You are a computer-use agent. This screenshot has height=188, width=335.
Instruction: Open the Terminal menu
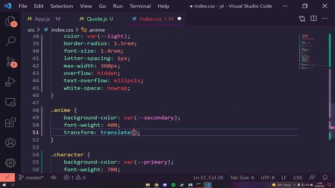140,6
